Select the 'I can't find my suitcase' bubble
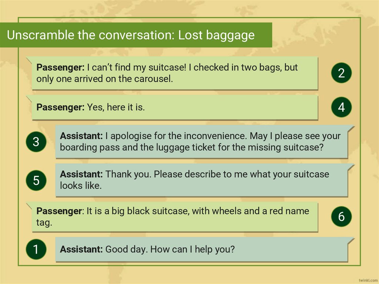Viewport: 379px width, 284px height. (x=174, y=73)
